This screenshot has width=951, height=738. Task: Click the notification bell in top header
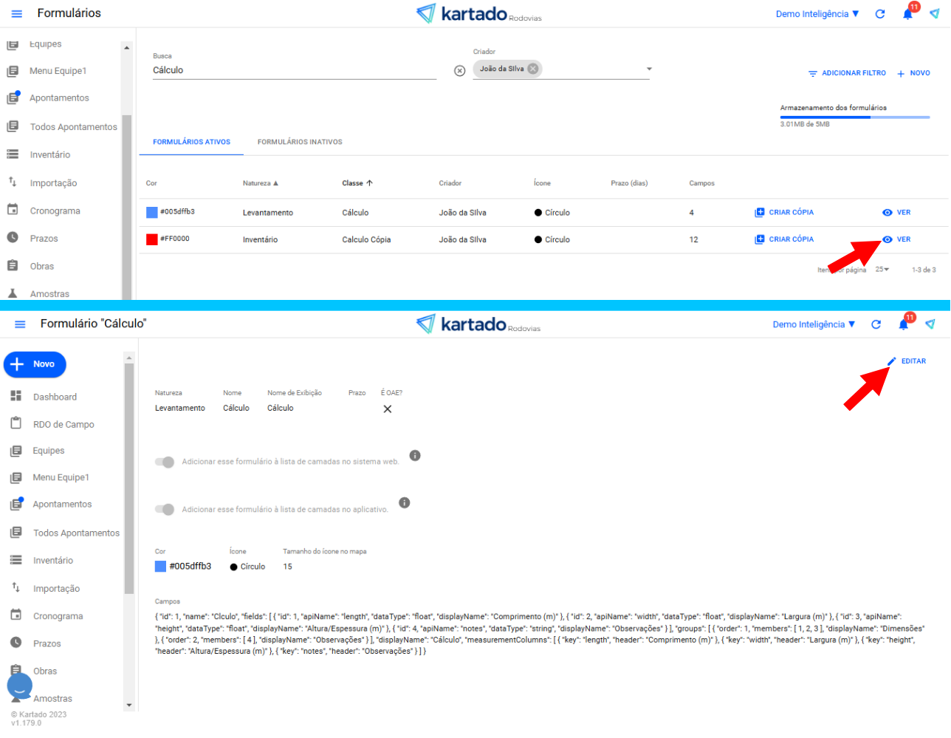(907, 14)
